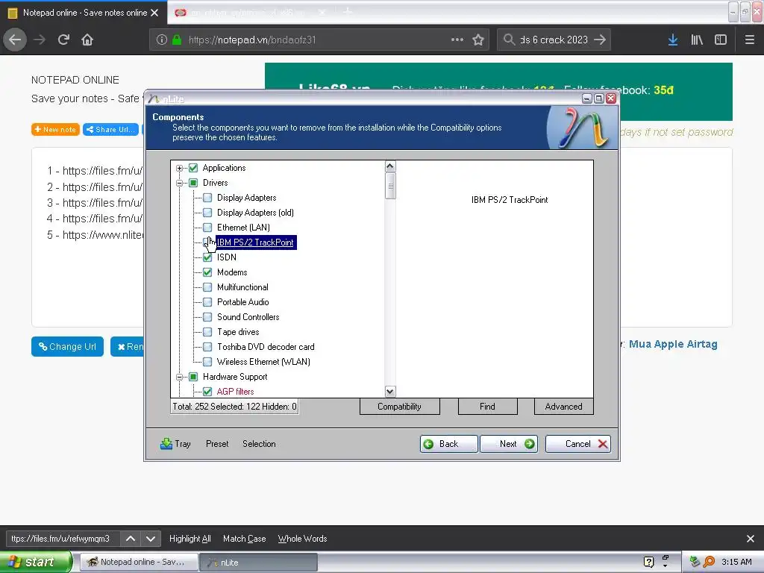Viewport: 764px width, 573px height.
Task: Open the Windows Start menu
Action: 36,562
